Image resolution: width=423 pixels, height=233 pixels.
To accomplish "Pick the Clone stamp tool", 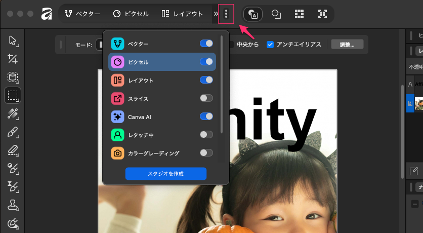I will [x=13, y=205].
